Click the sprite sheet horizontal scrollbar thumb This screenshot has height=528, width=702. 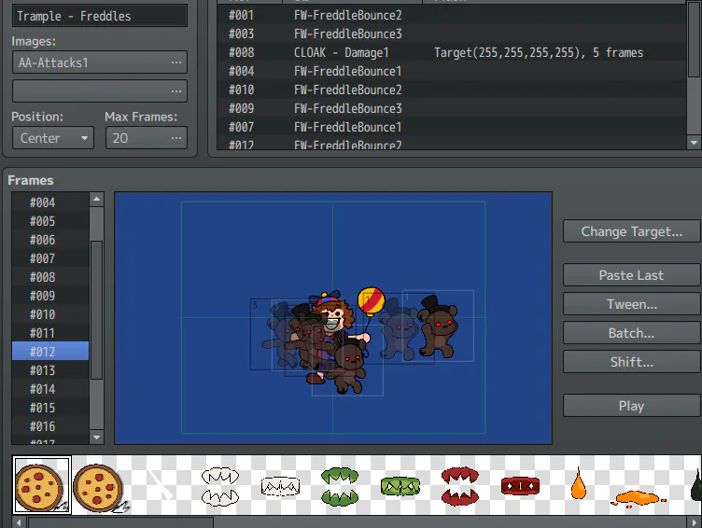[120, 522]
